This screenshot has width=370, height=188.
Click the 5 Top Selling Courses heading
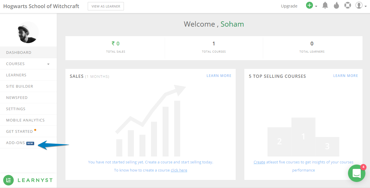(277, 76)
